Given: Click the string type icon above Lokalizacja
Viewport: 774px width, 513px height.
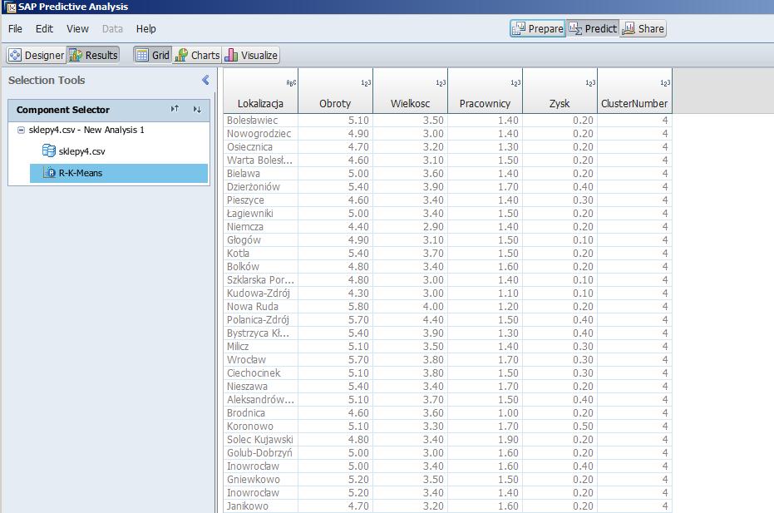Looking at the screenshot, I should coord(291,83).
